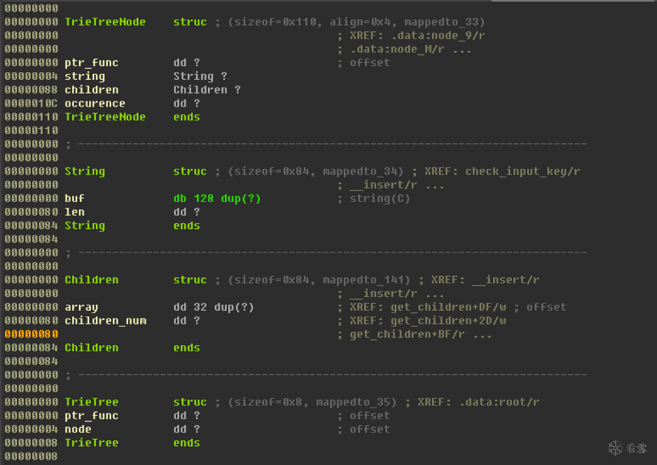The image size is (657, 465).
Task: Select the node field in TrieTree
Action: (78, 429)
